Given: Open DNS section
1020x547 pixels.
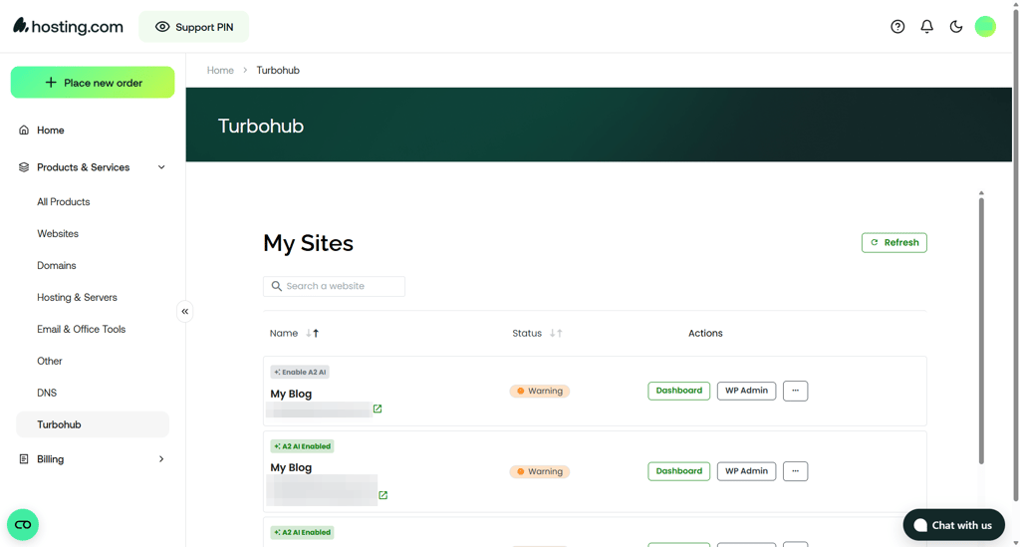Looking at the screenshot, I should click(x=47, y=393).
